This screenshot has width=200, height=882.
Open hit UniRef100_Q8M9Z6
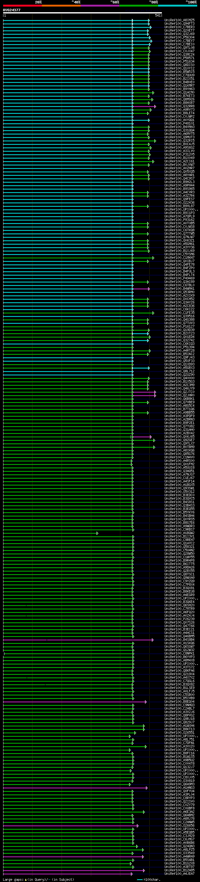point(179,99)
